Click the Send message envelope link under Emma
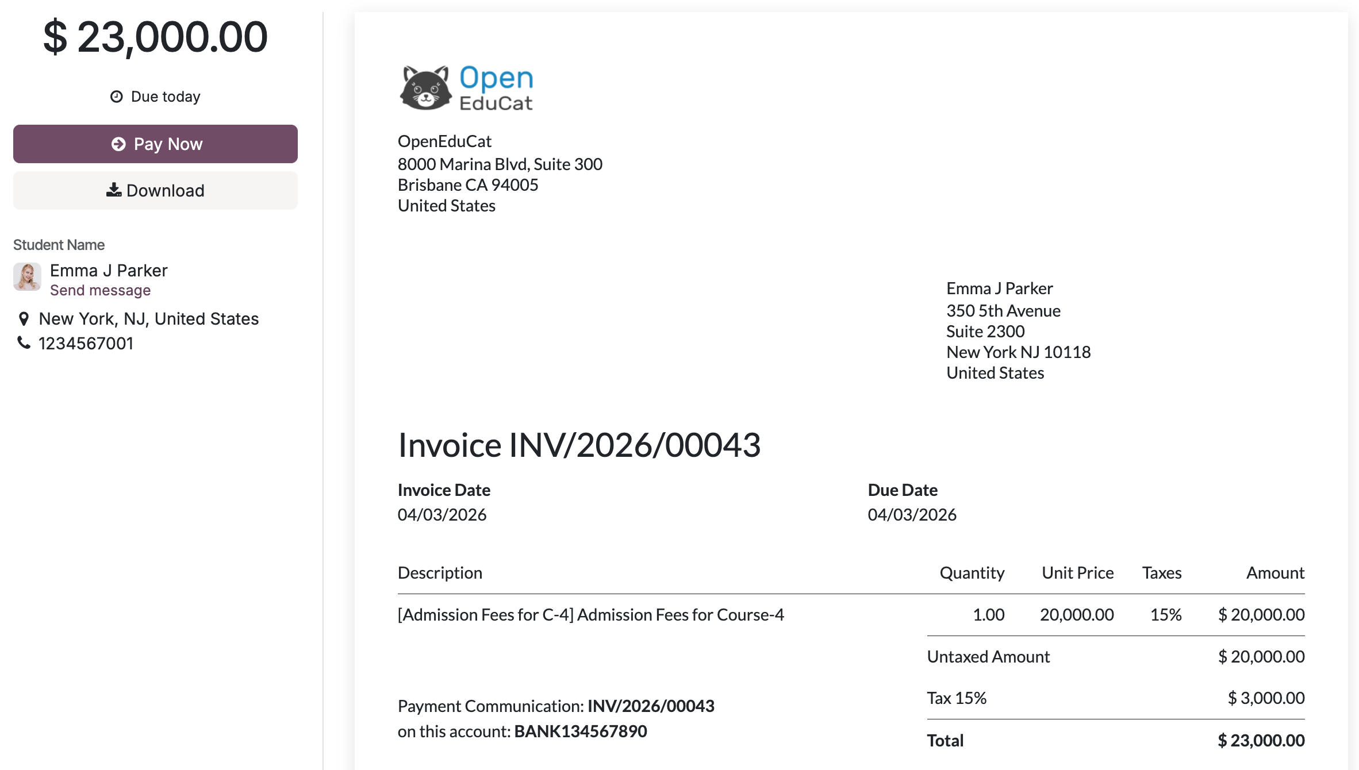This screenshot has height=770, width=1359. (101, 290)
